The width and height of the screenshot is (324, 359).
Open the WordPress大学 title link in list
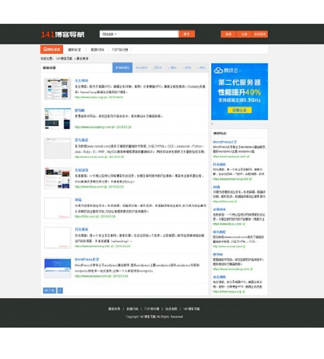tap(86, 260)
